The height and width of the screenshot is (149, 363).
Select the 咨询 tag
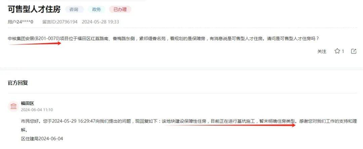74,9
